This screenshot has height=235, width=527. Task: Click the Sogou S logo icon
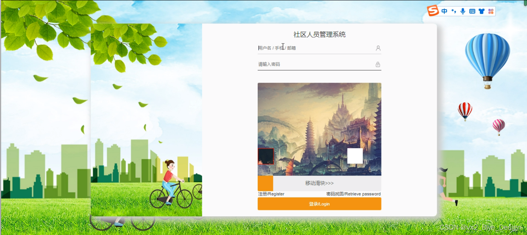click(x=433, y=11)
